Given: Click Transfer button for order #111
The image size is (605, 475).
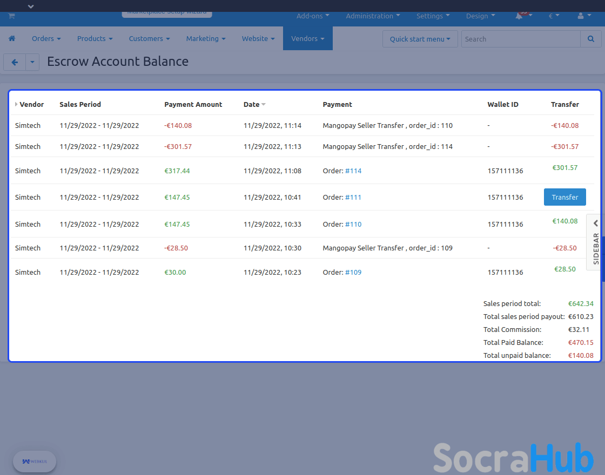Looking at the screenshot, I should 564,197.
